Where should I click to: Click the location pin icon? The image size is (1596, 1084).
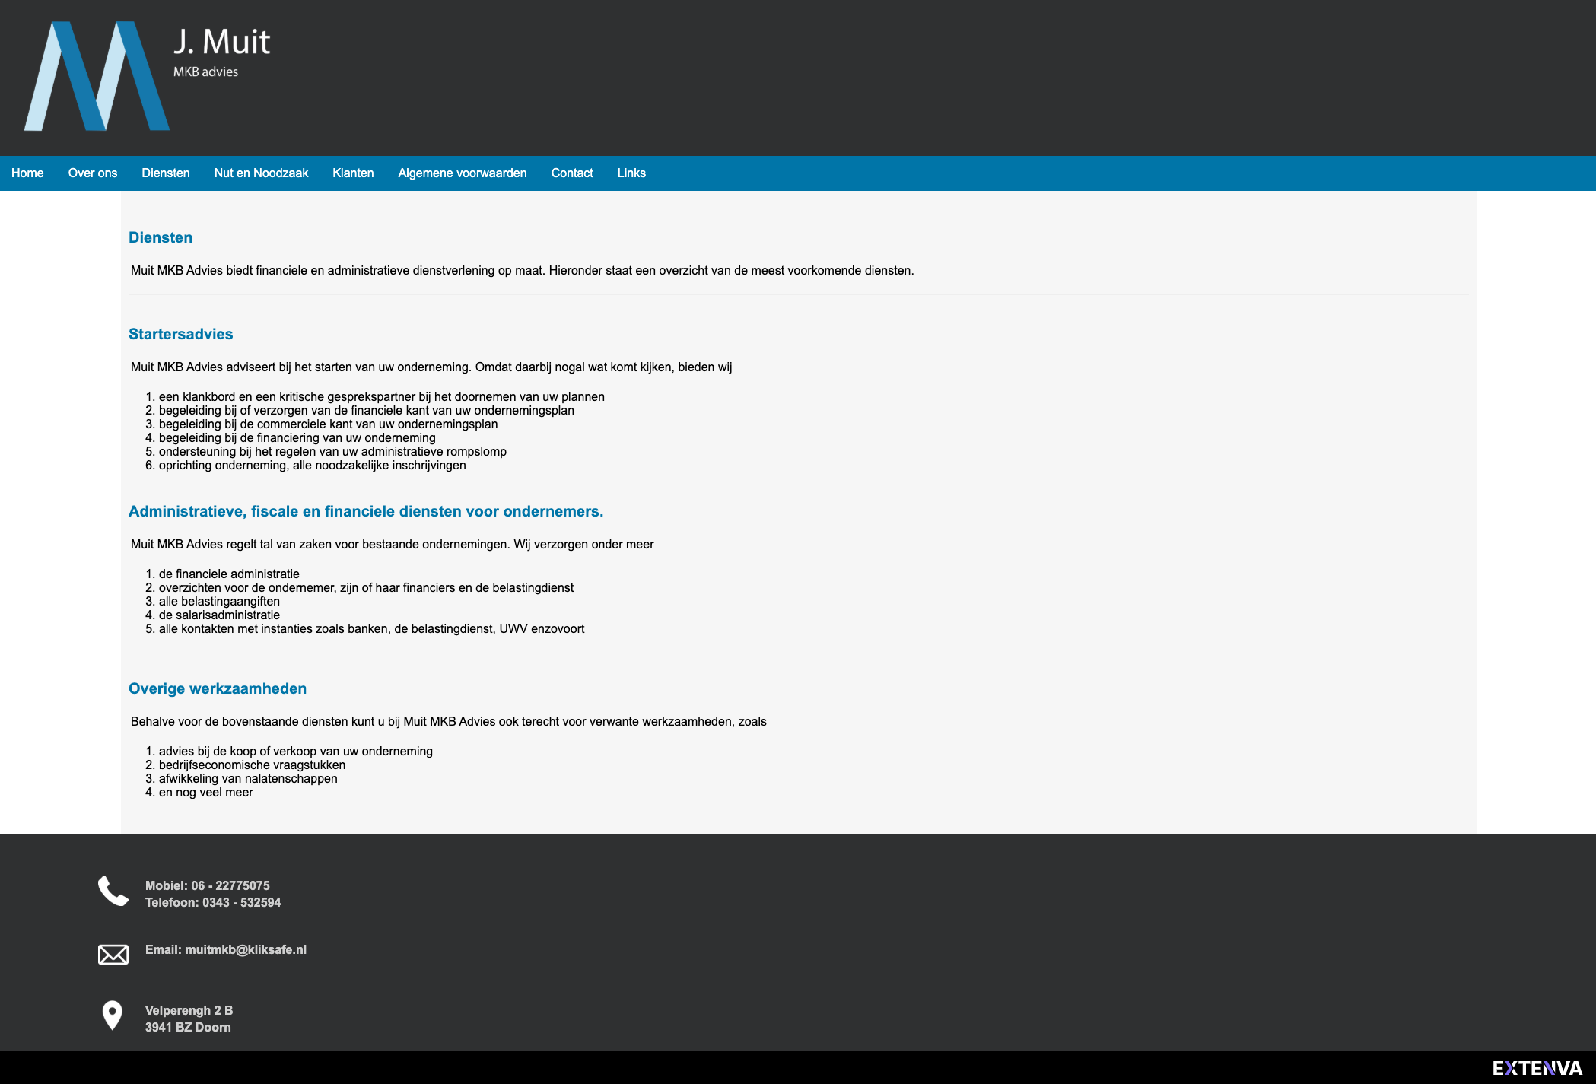pyautogui.click(x=113, y=1015)
